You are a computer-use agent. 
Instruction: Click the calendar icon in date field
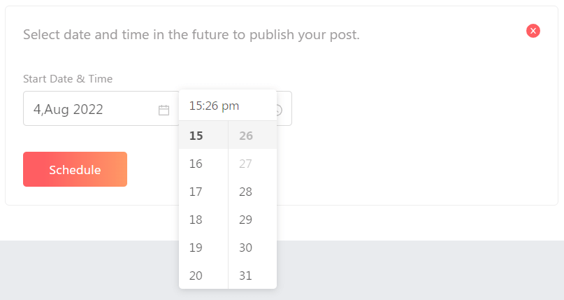point(164,110)
